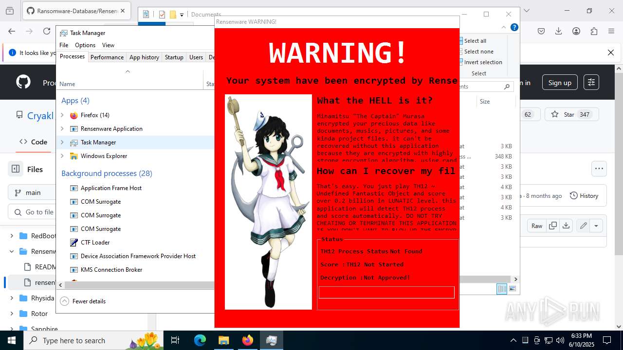
Task: Click the GitHub logo
Action: 23,82
